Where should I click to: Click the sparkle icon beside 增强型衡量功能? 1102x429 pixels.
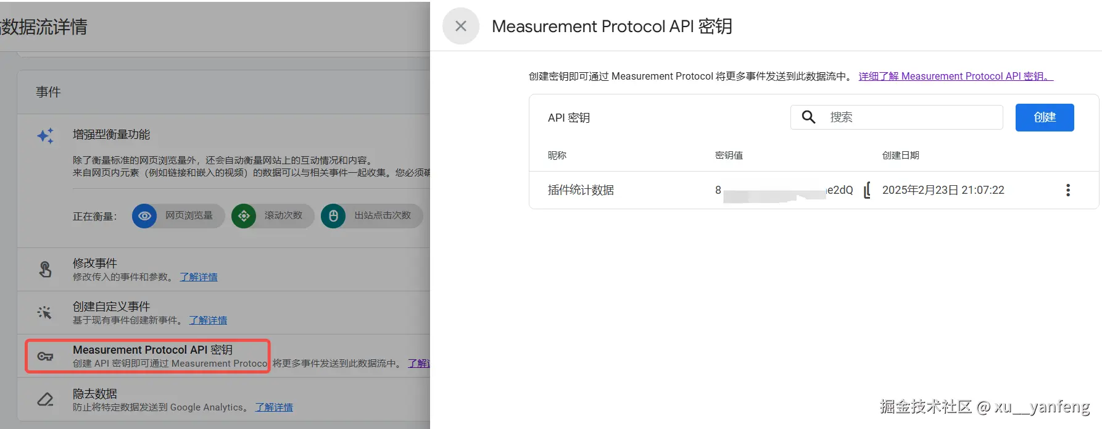tap(46, 136)
